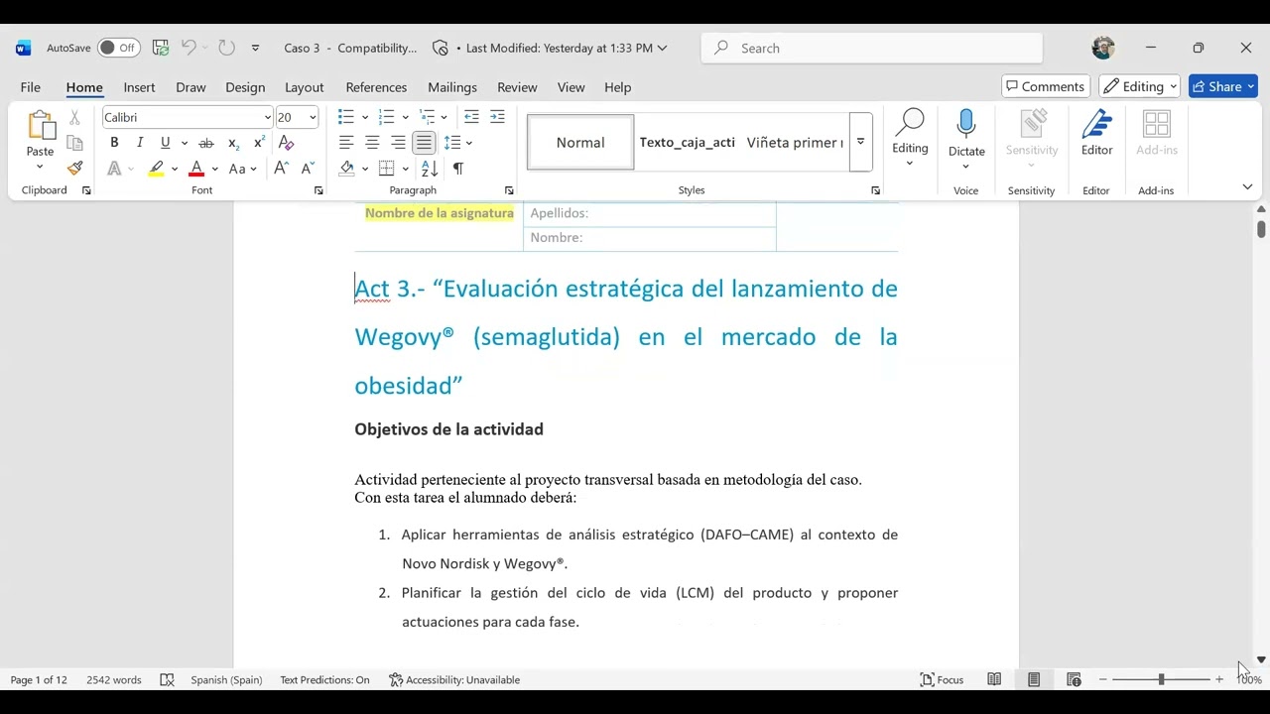Toggle AutoSave switch
Image resolution: width=1270 pixels, height=714 pixels.
click(119, 48)
